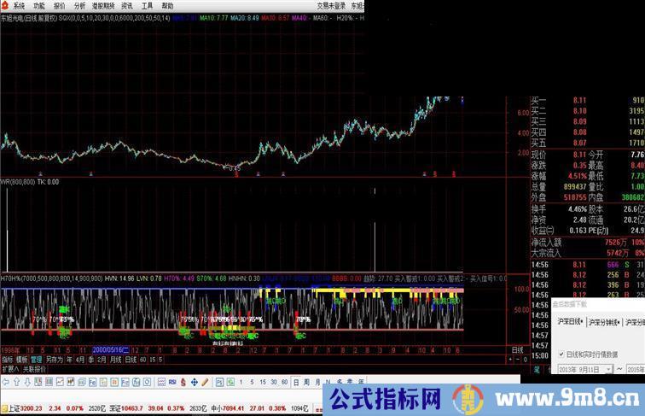Click the 日线 period button in bottom bar
The height and width of the screenshot is (416, 645).
tap(130, 360)
